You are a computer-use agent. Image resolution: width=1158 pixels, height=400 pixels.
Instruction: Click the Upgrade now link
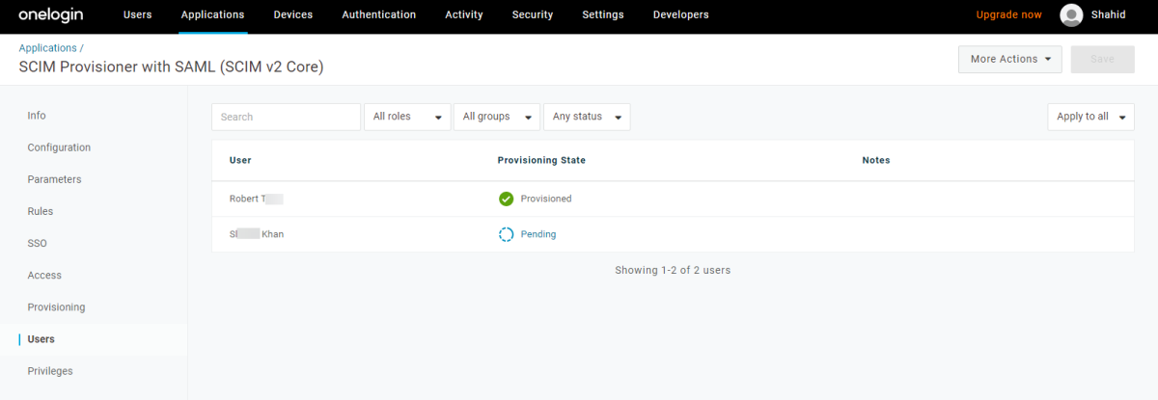click(x=1008, y=15)
